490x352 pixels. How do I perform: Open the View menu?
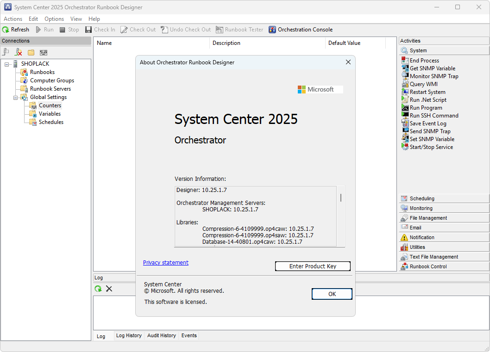(76, 19)
